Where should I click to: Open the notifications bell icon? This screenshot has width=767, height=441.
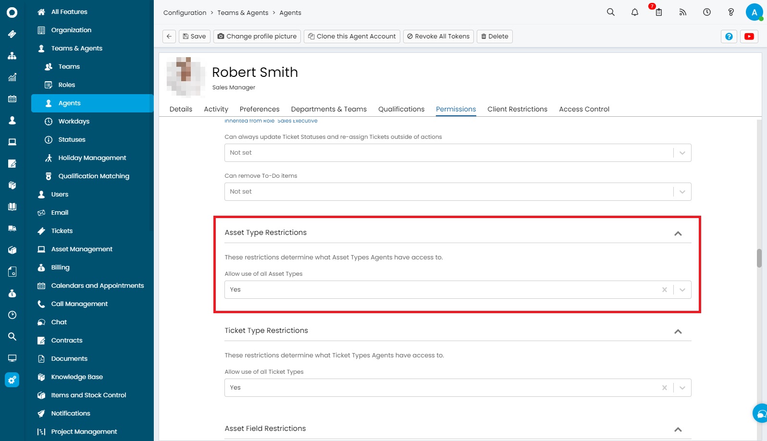point(634,12)
